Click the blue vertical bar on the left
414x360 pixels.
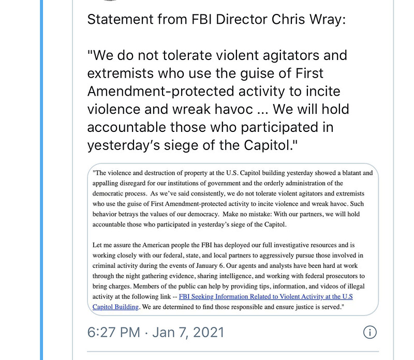click(42, 180)
